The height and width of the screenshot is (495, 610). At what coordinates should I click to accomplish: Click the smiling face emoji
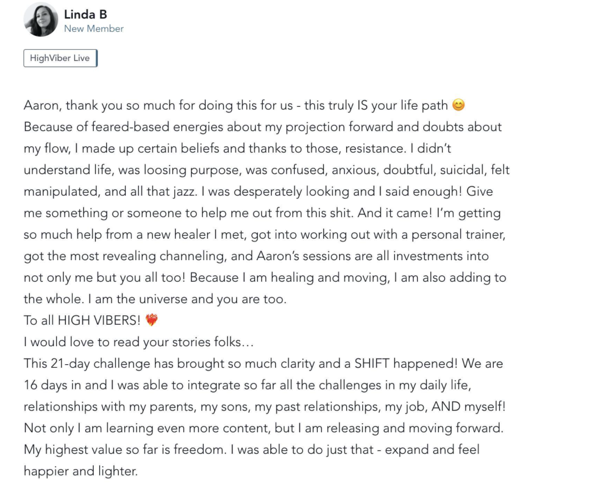coord(458,105)
